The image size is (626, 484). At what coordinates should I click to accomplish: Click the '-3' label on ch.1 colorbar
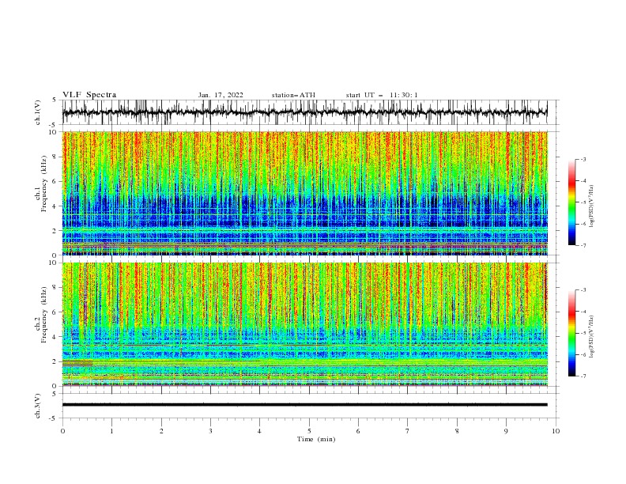[x=583, y=159]
